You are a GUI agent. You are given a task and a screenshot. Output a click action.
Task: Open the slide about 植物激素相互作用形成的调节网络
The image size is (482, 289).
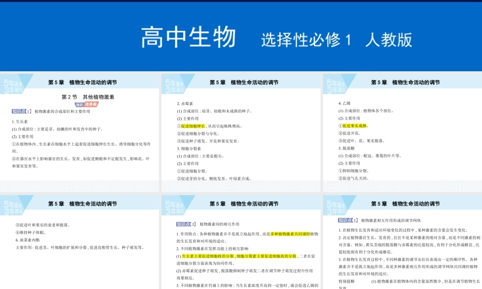pos(402,242)
